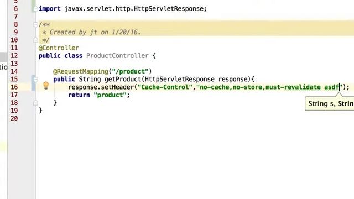Image resolution: width=354 pixels, height=199 pixels.
Task: Click the "product" return string on line 17
Action: pyautogui.click(x=110, y=95)
